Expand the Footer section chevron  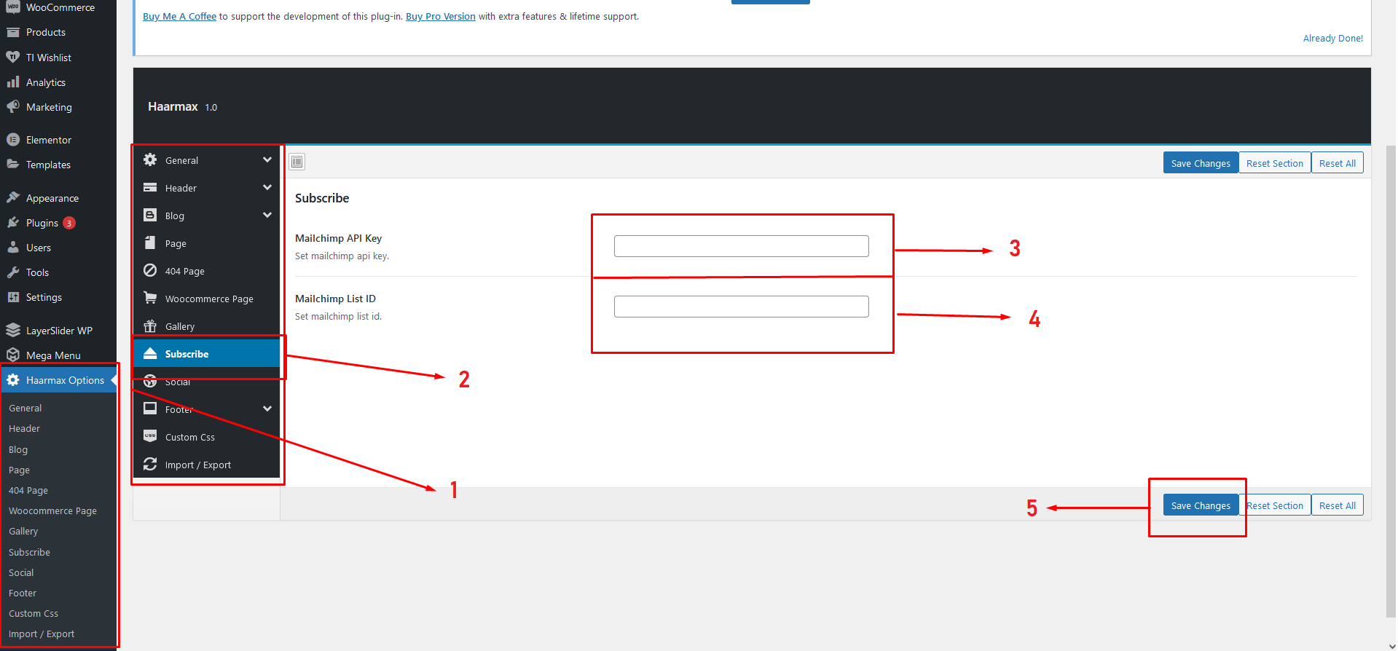coord(267,409)
